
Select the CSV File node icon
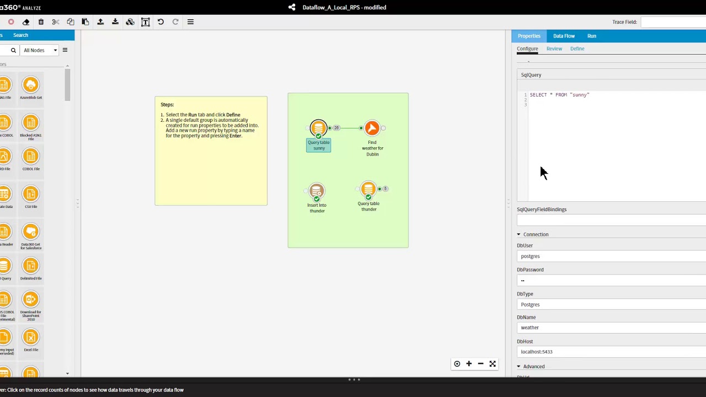click(31, 194)
